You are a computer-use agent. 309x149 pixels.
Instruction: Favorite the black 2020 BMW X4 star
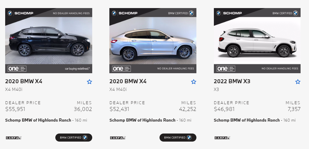point(89,82)
